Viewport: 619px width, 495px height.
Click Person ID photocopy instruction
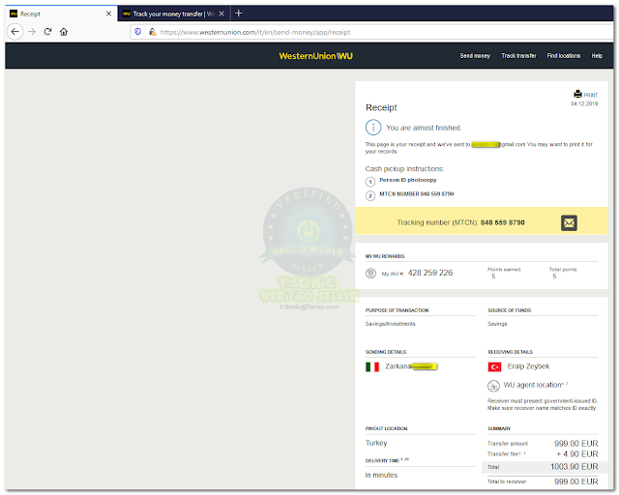408,180
